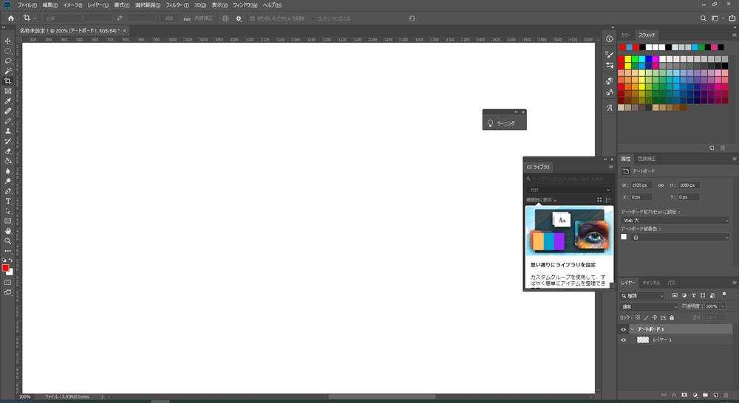Open the ファイル menu
739x403 pixels.
27,5
